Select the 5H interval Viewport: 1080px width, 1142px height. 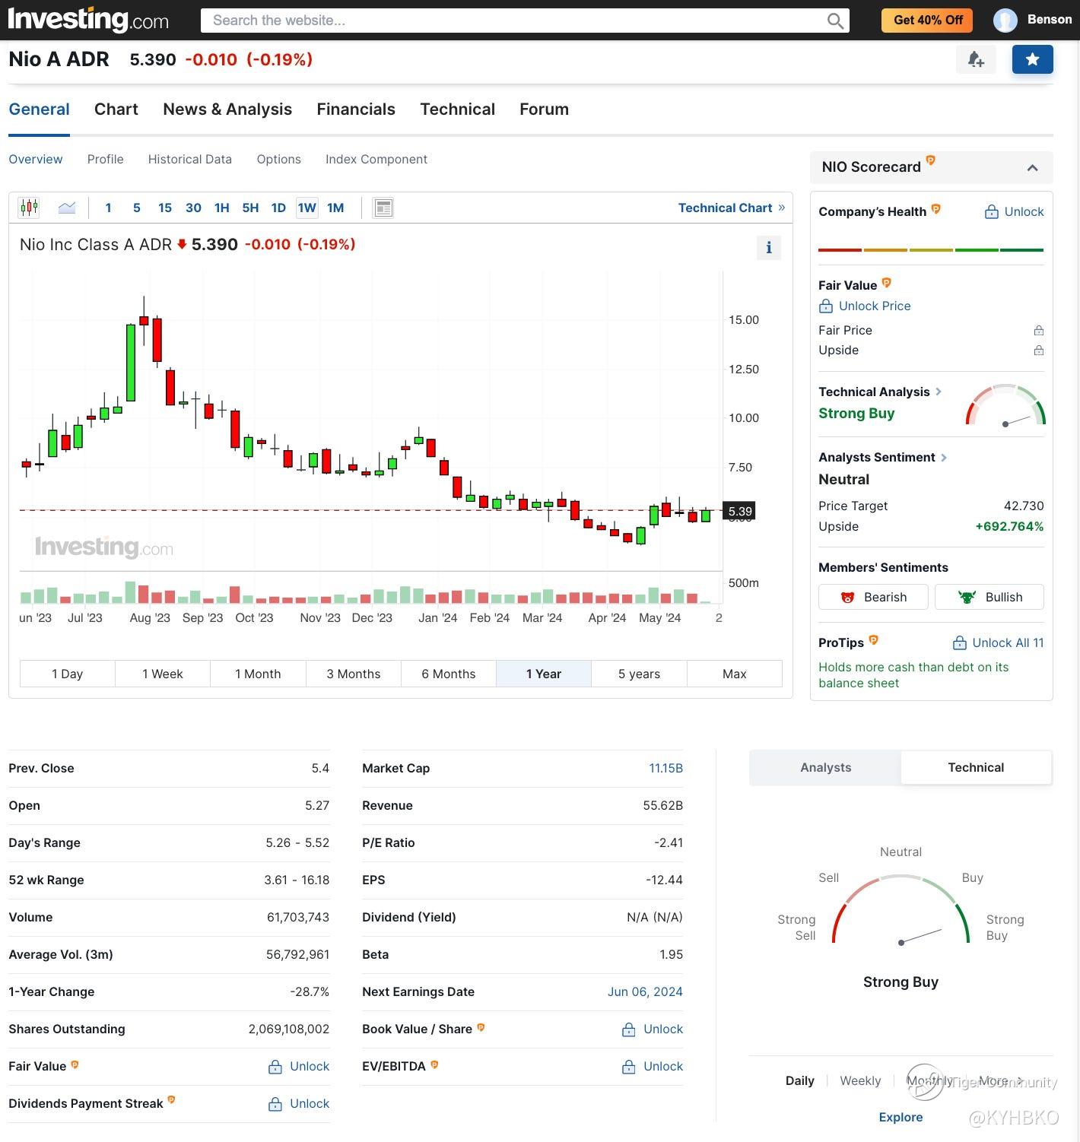pyautogui.click(x=250, y=208)
